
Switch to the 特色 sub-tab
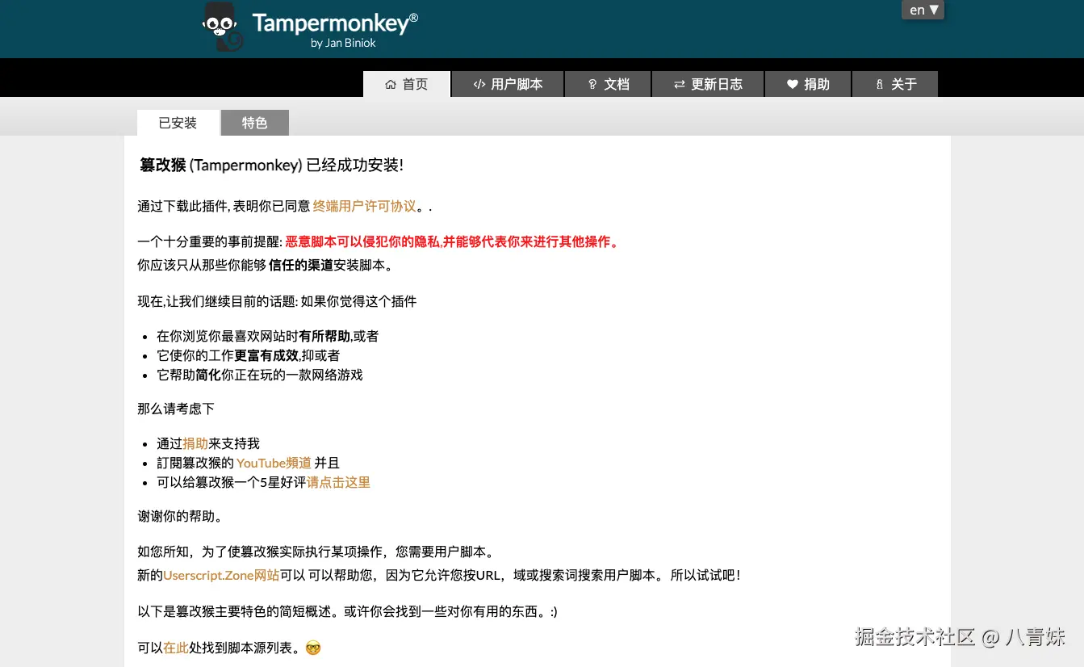click(254, 123)
